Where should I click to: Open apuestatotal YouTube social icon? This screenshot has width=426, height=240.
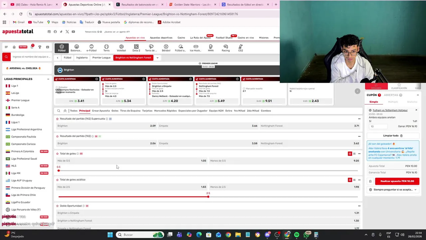pos(73,32)
